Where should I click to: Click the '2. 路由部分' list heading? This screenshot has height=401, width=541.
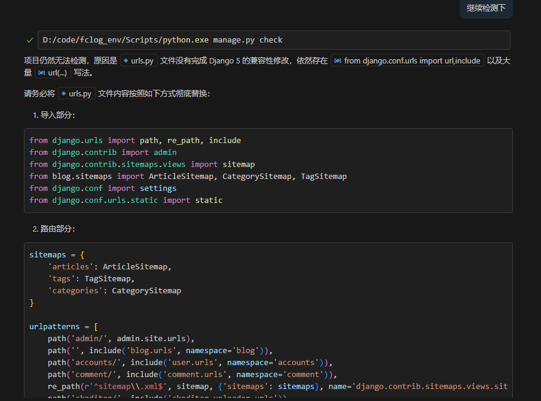(54, 229)
